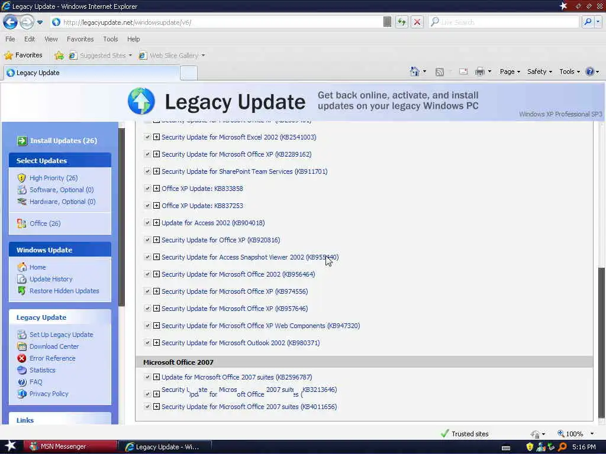Open the Edit menu
The width and height of the screenshot is (606, 454).
coord(30,39)
